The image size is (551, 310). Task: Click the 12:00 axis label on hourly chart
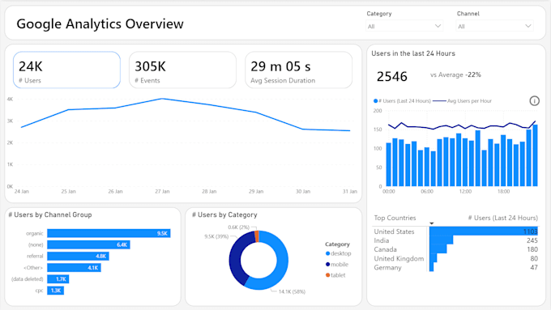pyautogui.click(x=465, y=192)
